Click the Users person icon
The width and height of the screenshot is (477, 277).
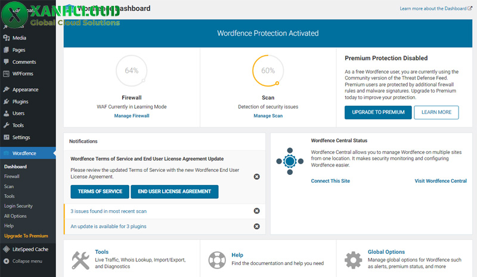click(x=7, y=113)
